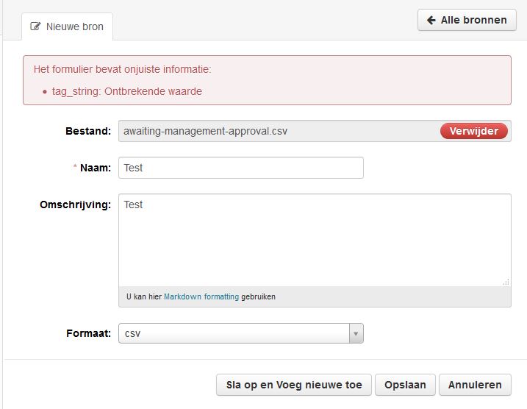Open the Formaat dropdown arrow

click(356, 333)
